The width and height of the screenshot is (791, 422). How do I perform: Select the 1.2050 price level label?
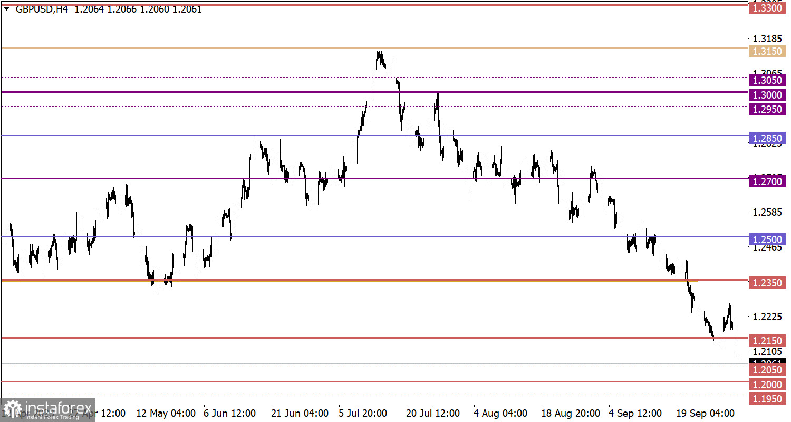[x=767, y=370]
